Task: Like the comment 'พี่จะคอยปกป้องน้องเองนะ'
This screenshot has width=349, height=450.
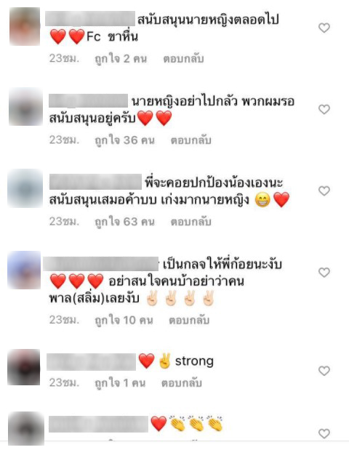Action: (x=324, y=191)
